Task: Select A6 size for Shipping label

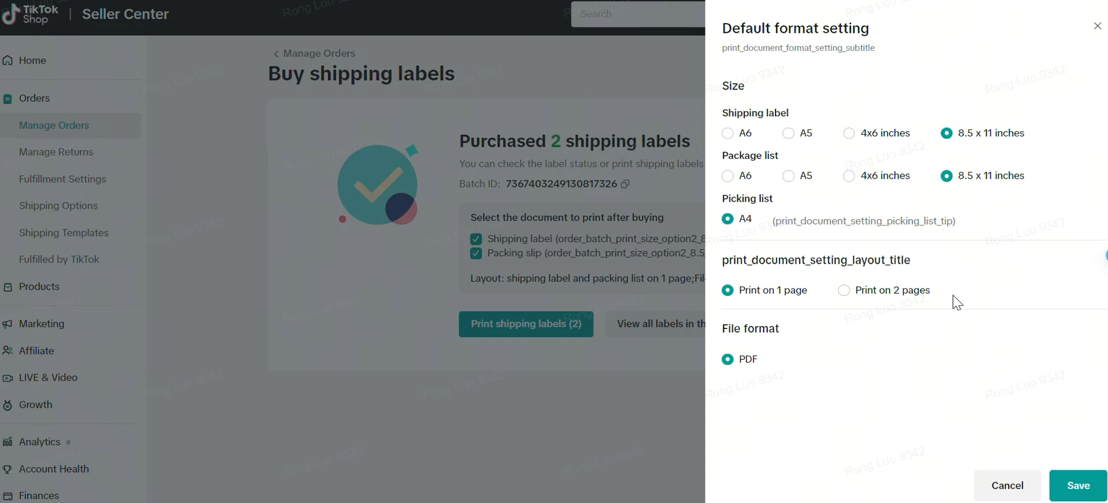Action: coord(727,134)
